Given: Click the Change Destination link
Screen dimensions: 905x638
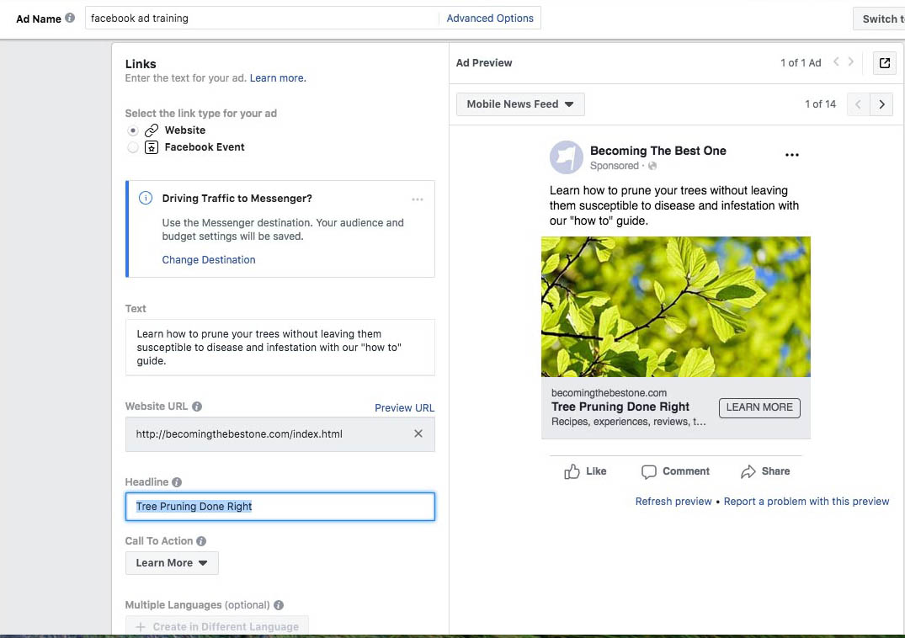Looking at the screenshot, I should click(x=209, y=260).
